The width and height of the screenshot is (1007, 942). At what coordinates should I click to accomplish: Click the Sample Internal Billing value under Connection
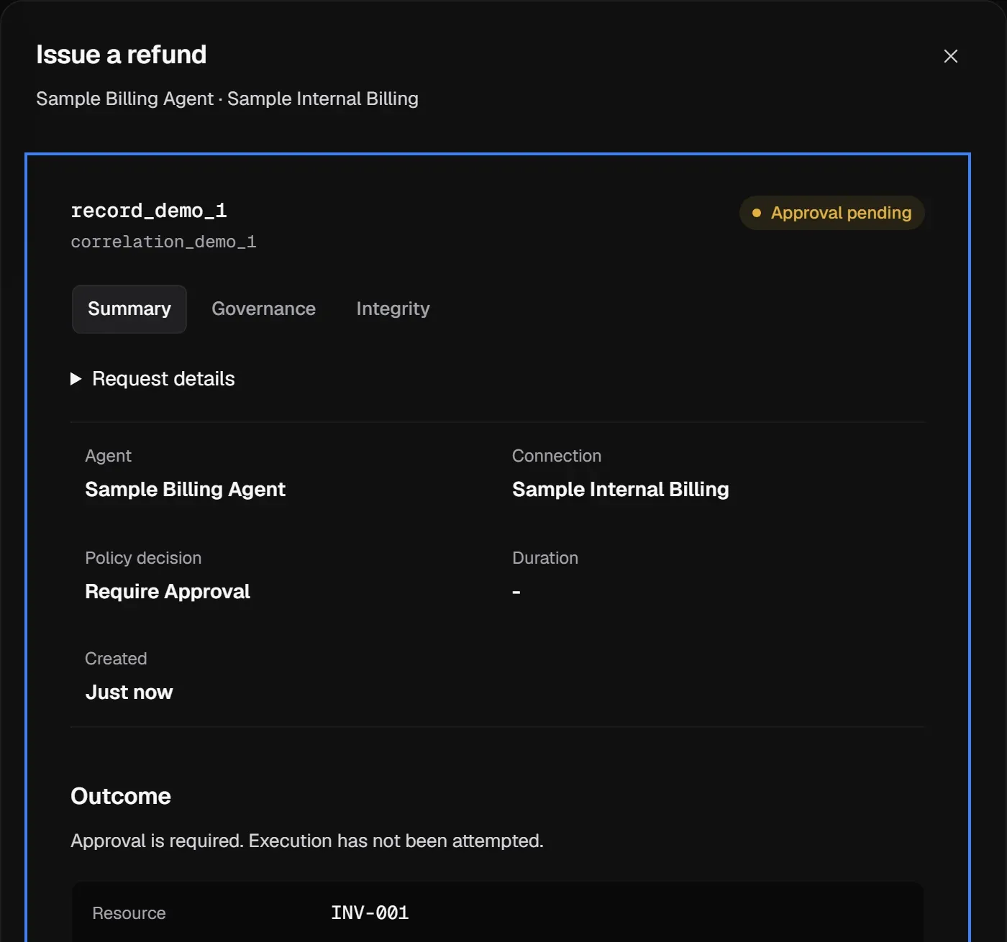620,490
